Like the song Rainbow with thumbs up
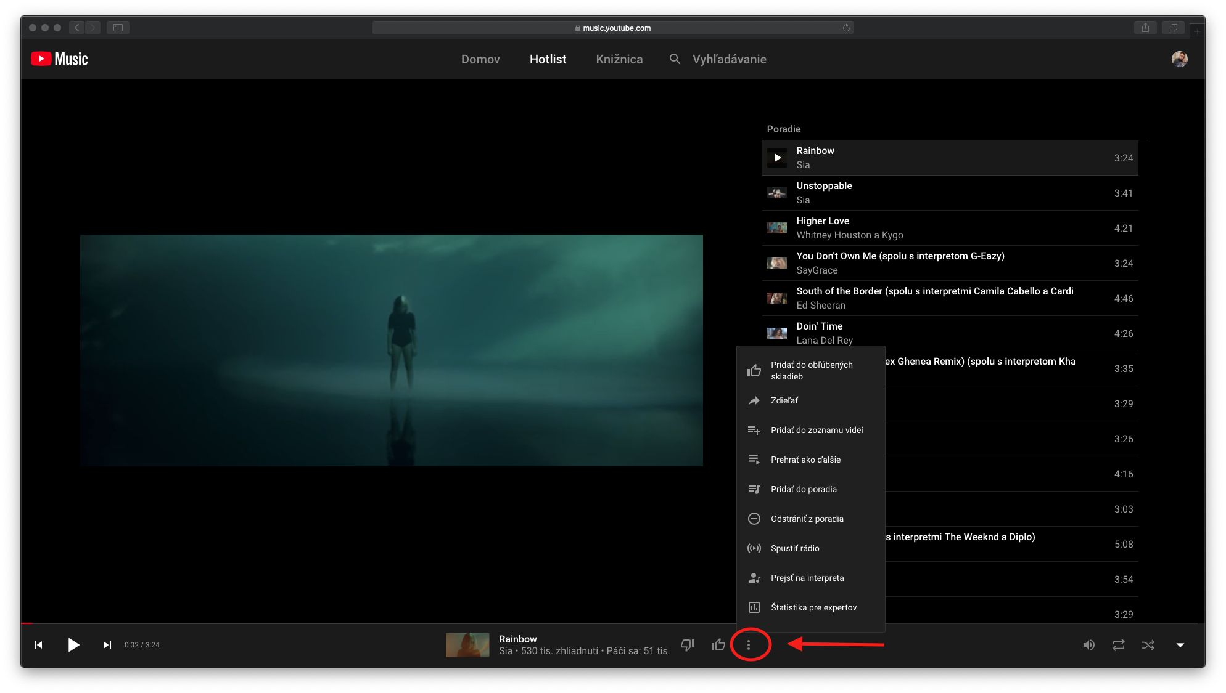Screen dimensions: 1226x693 [718, 645]
